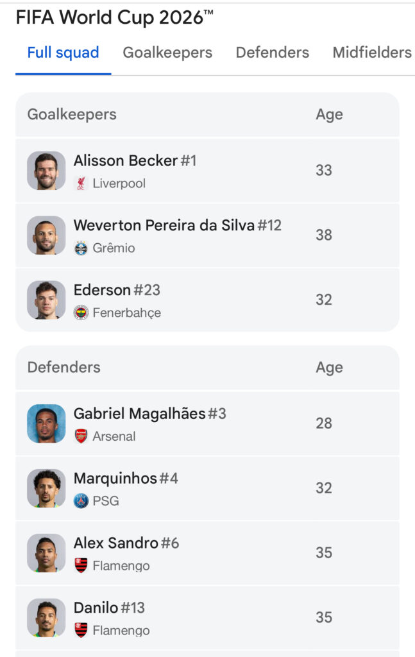Switch to the Defenders tab
The image size is (415, 657).
coord(272,53)
